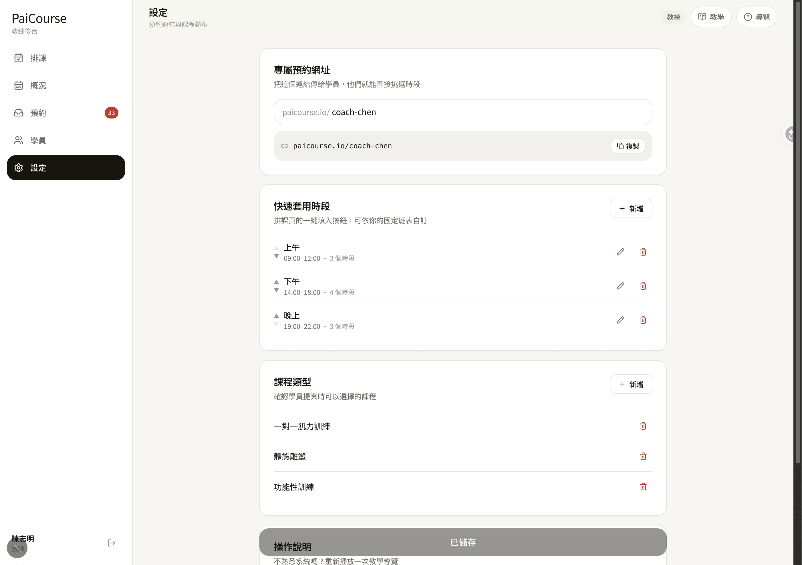Screen dimensions: 802x565
Task: Delete the 晚上 preset
Action: (x=643, y=320)
